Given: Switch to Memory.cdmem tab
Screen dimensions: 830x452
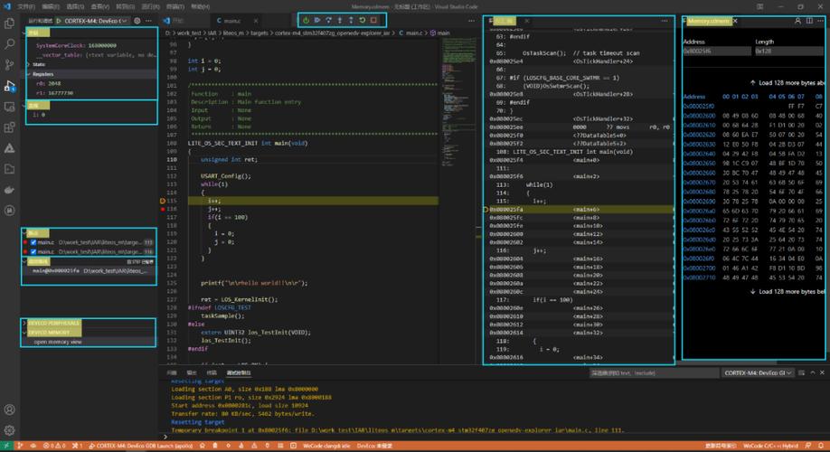Looking at the screenshot, I should click(707, 21).
